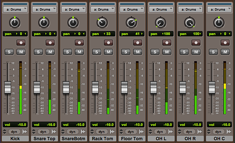The width and height of the screenshot is (235, 143).
Task: Solo the Floor Tom track
Action: pyautogui.click(x=126, y=52)
